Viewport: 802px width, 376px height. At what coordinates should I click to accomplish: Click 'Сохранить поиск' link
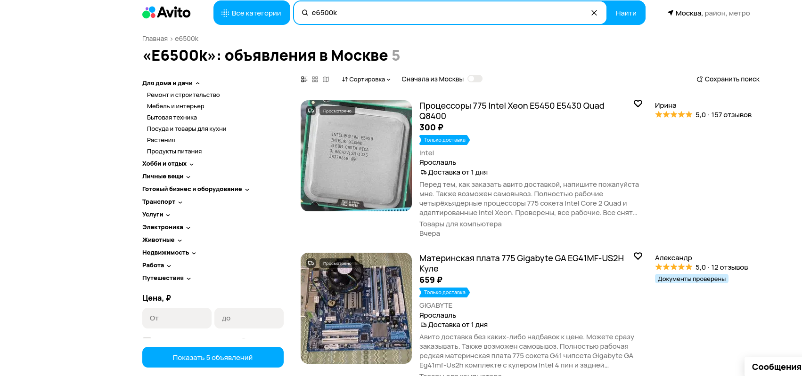pyautogui.click(x=728, y=79)
